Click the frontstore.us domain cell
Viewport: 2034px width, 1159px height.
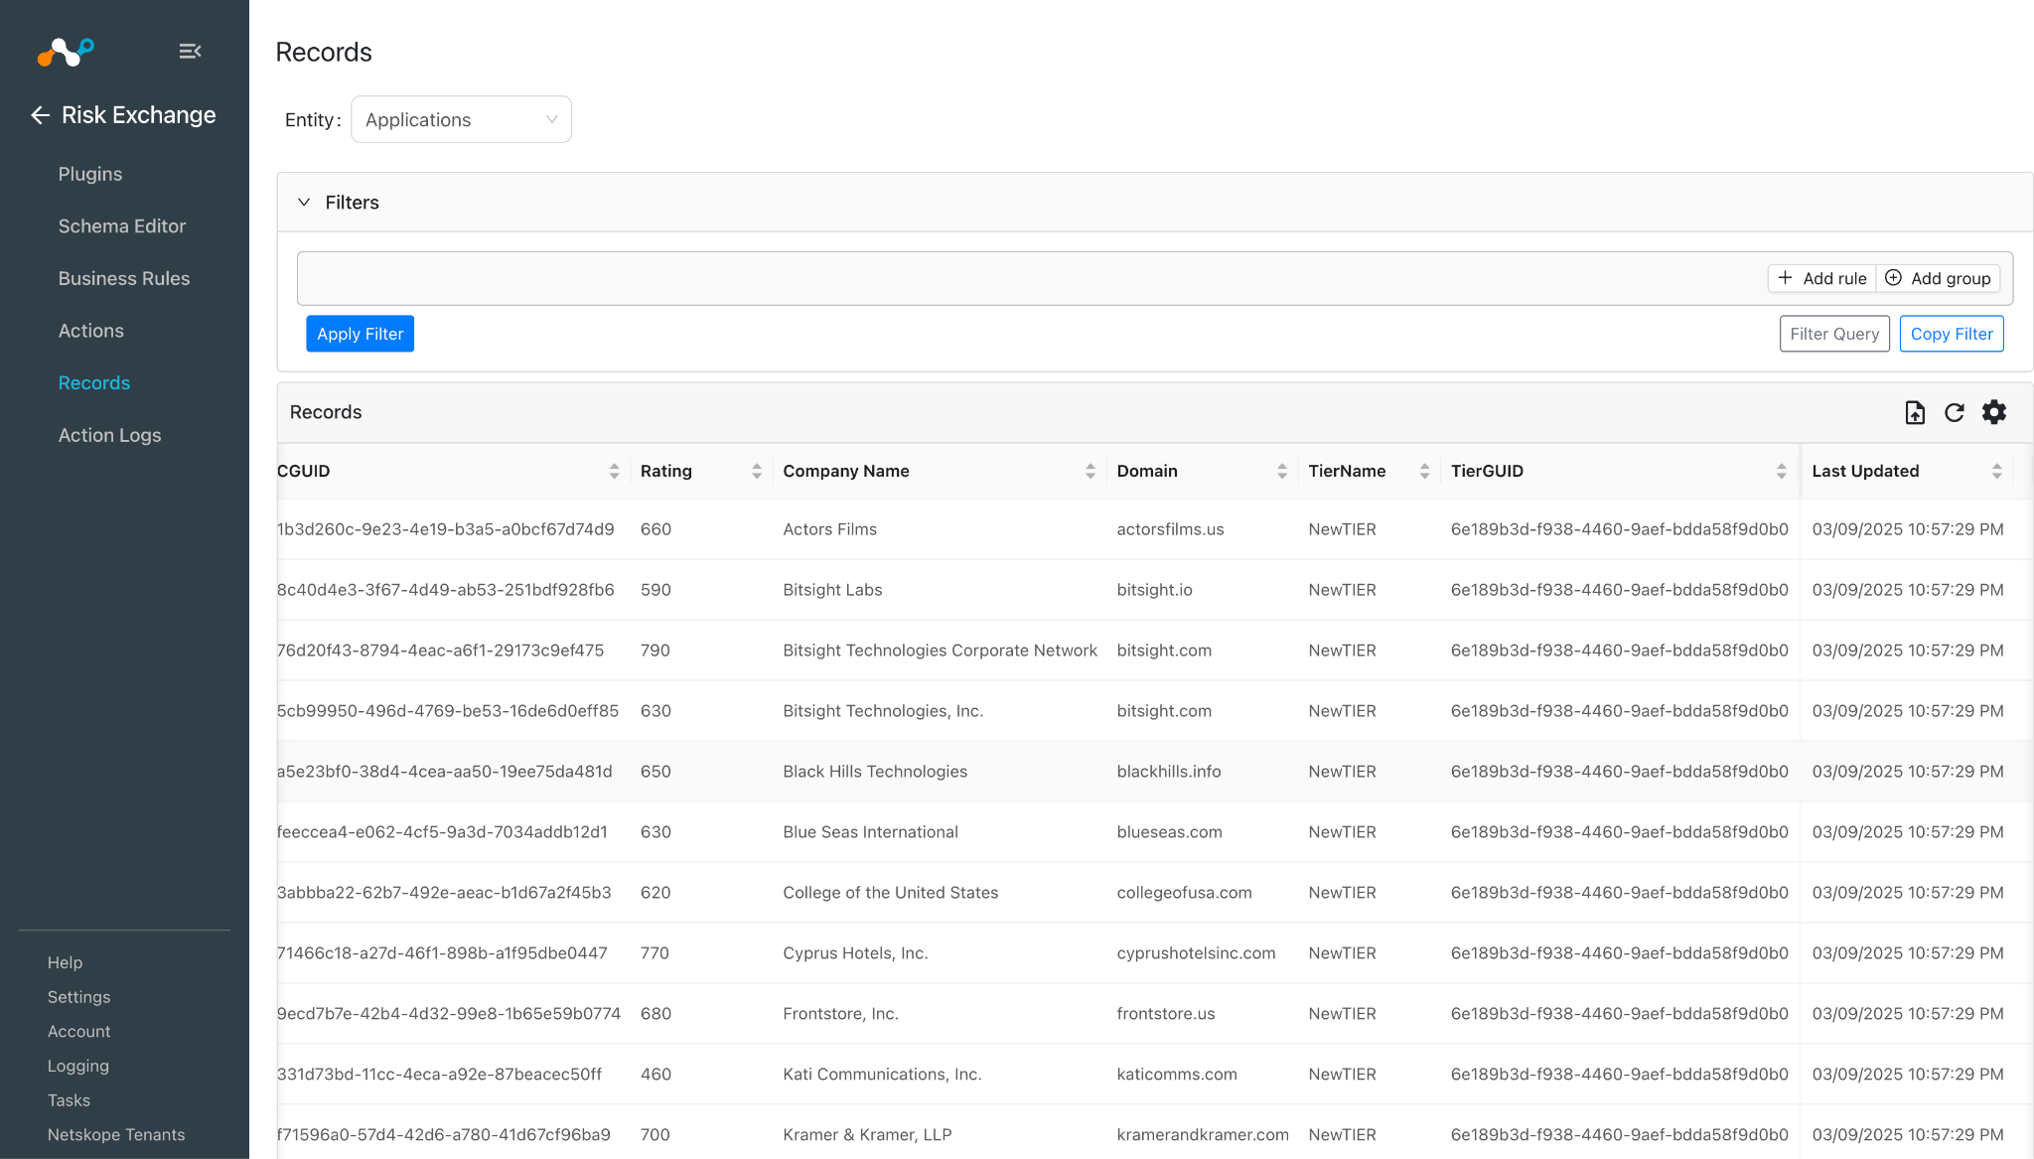click(x=1166, y=1014)
